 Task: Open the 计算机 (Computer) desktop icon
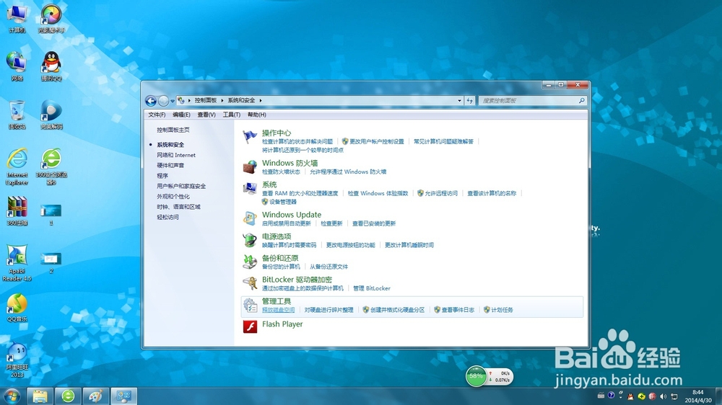click(x=17, y=19)
